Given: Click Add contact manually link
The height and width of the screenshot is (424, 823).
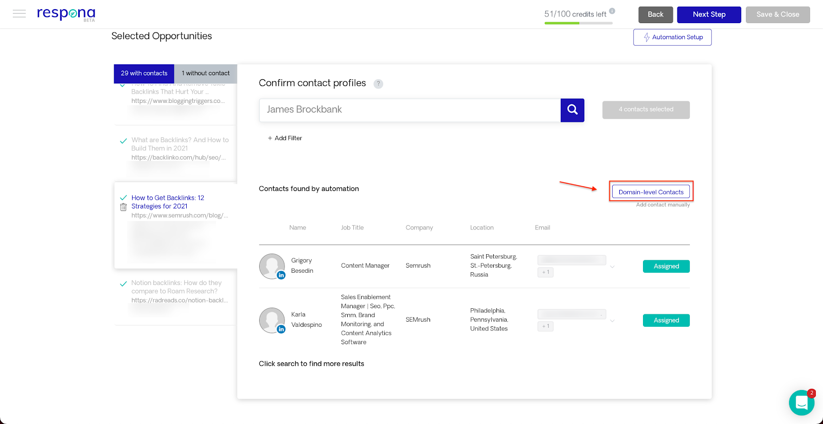Looking at the screenshot, I should point(663,205).
